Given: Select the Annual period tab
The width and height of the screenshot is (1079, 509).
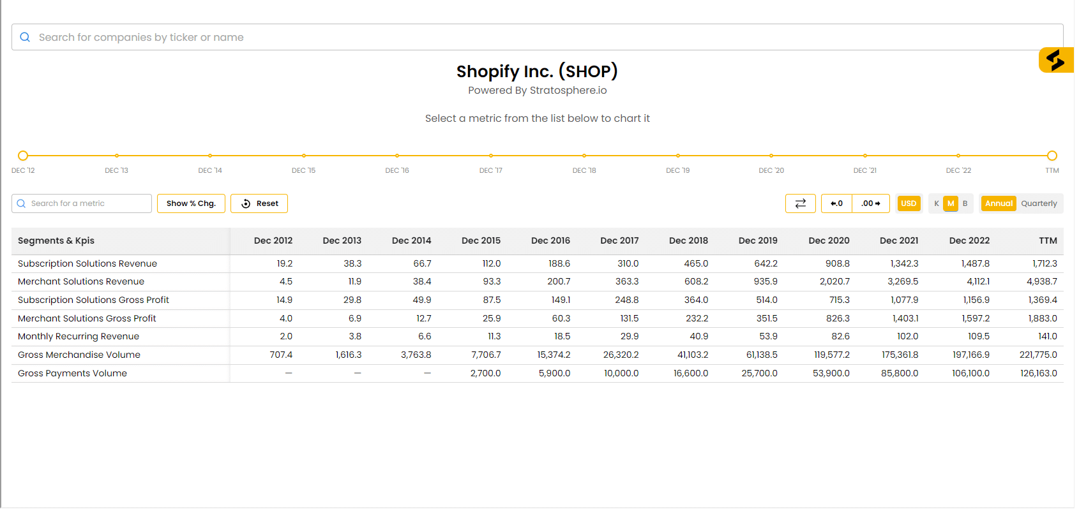Looking at the screenshot, I should [x=999, y=203].
